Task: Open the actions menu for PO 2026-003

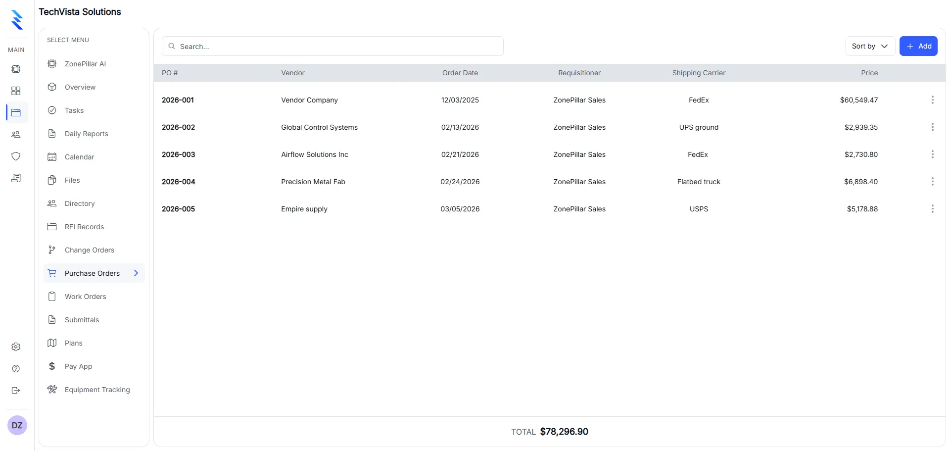Action: [x=933, y=154]
